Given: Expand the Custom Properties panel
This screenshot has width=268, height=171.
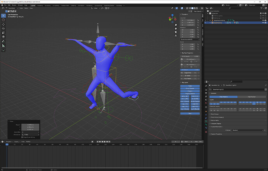Looking at the screenshot, I should coord(216,134).
